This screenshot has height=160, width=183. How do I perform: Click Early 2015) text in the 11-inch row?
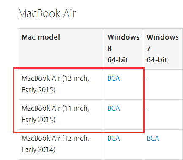(38, 120)
